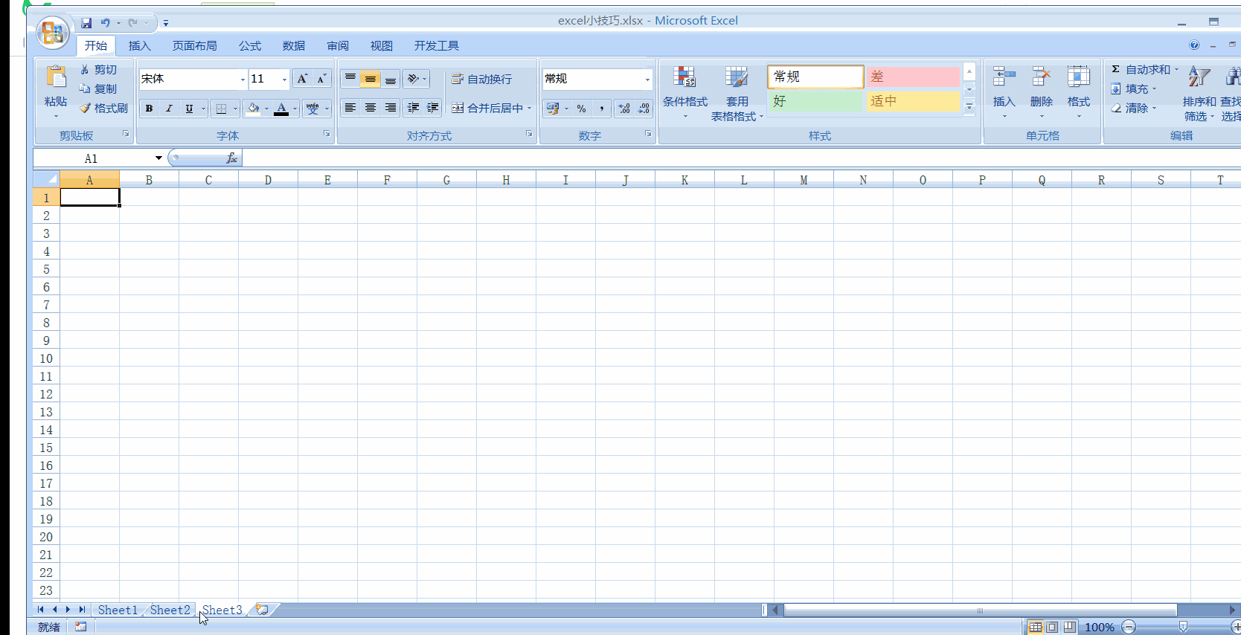The image size is (1241, 635).
Task: Save workbook from quick access toolbar
Action: tap(86, 23)
